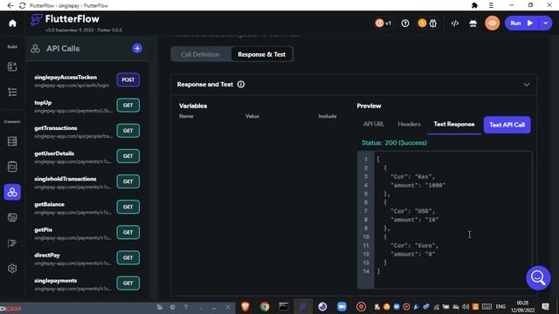Open Zoom from the taskbar
This screenshot has width=559, height=314.
pos(342,306)
